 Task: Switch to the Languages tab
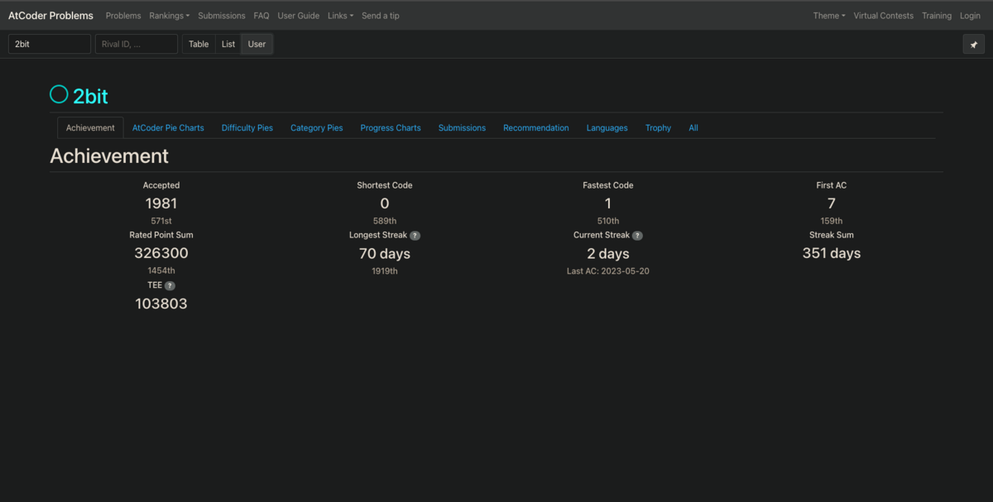(x=607, y=127)
